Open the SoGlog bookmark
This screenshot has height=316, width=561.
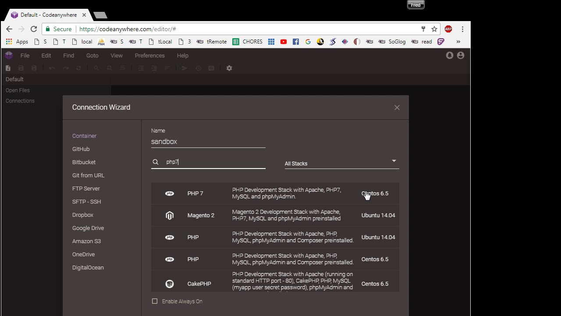point(392,42)
